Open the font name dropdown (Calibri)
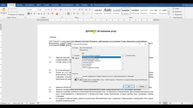 (38, 10)
